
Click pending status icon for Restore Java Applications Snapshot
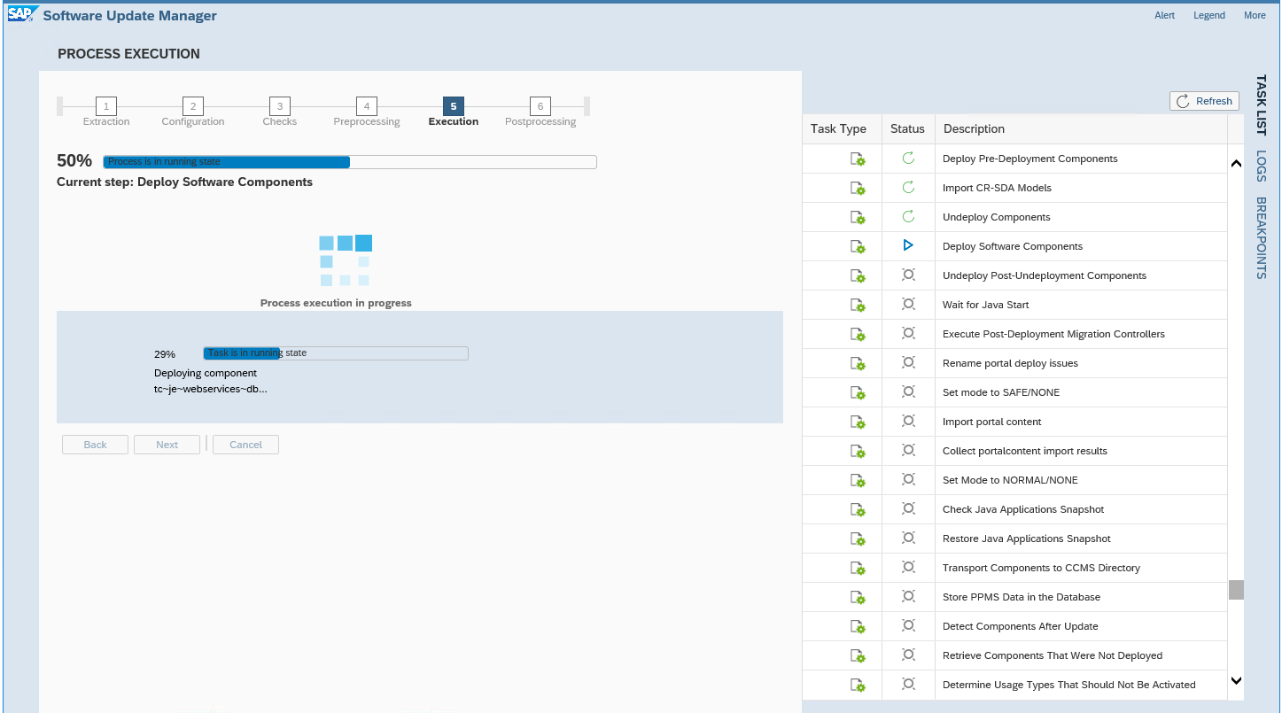(x=908, y=538)
